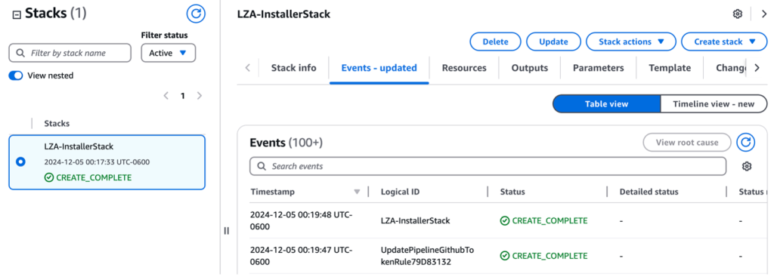The image size is (774, 277).
Task: Go to previous stacks page
Action: (x=166, y=96)
